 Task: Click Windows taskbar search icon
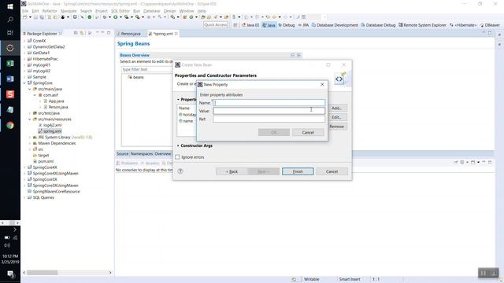(10, 20)
